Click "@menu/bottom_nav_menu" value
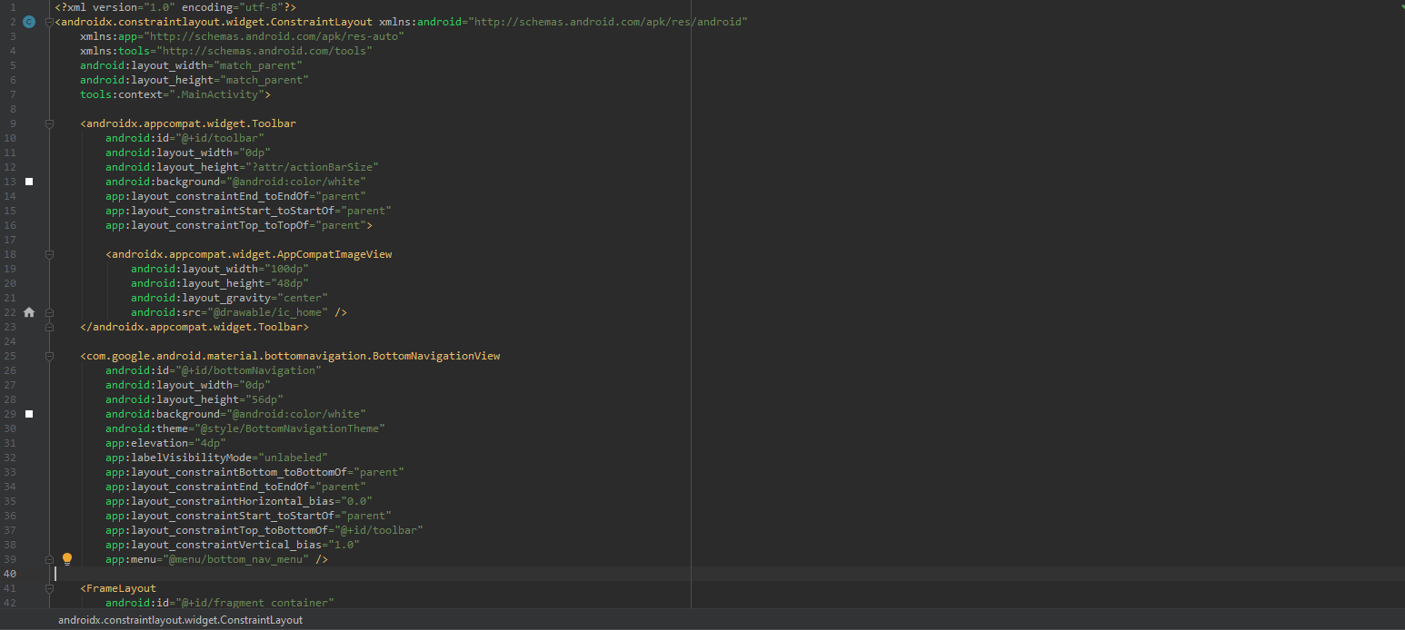Viewport: 1405px width, 630px height. (x=237, y=559)
